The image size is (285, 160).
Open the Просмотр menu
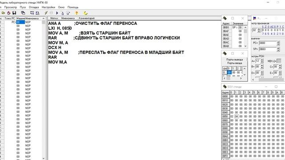tap(11, 7)
